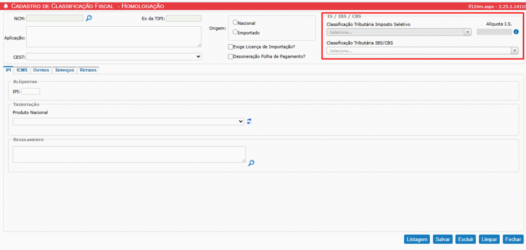Click the Listagem button
The width and height of the screenshot is (526, 250).
(x=417, y=239)
